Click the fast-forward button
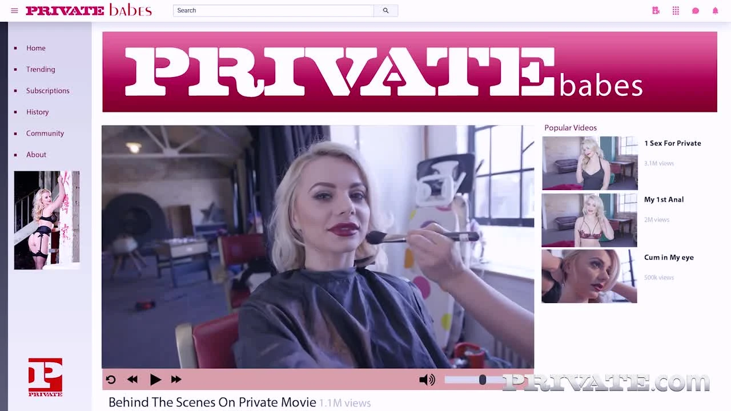Image resolution: width=731 pixels, height=411 pixels. tap(176, 379)
